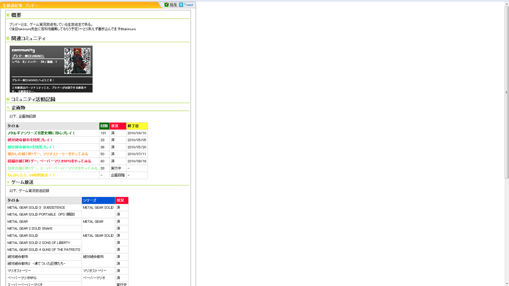
Task: Click the date 2010/04/10 cell
Action: 137,133
